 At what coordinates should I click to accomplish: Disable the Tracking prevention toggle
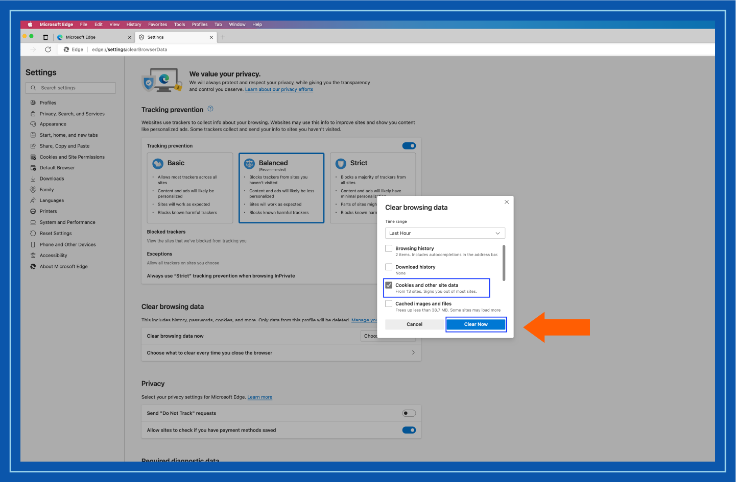tap(409, 145)
